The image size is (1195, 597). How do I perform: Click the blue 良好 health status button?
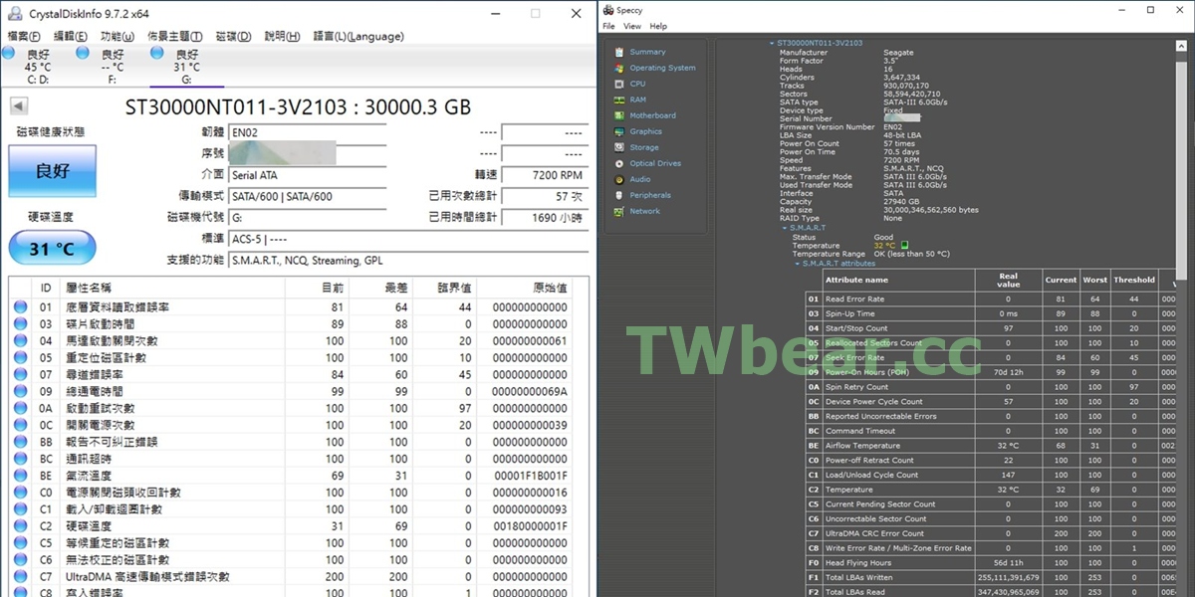click(x=52, y=171)
